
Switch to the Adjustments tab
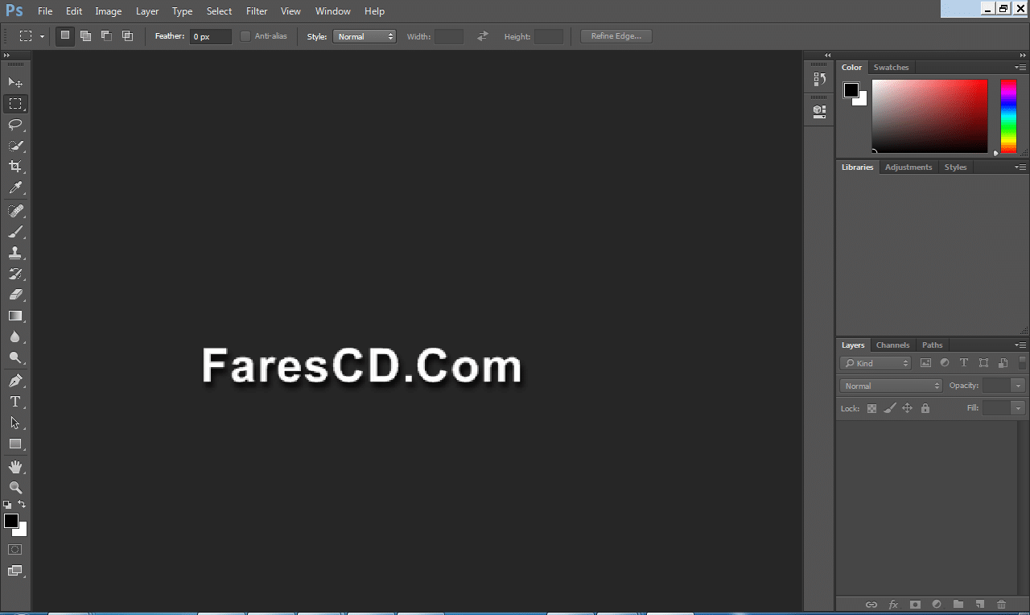[908, 167]
